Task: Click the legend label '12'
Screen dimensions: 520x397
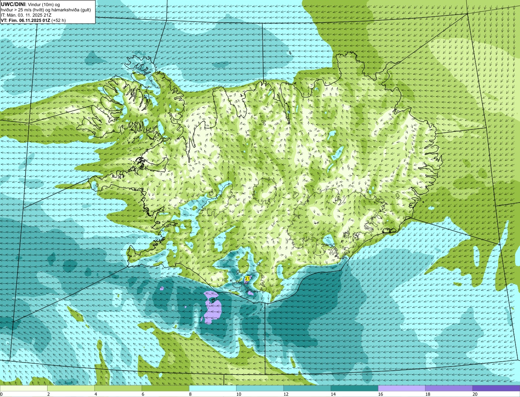Action: coord(286,394)
